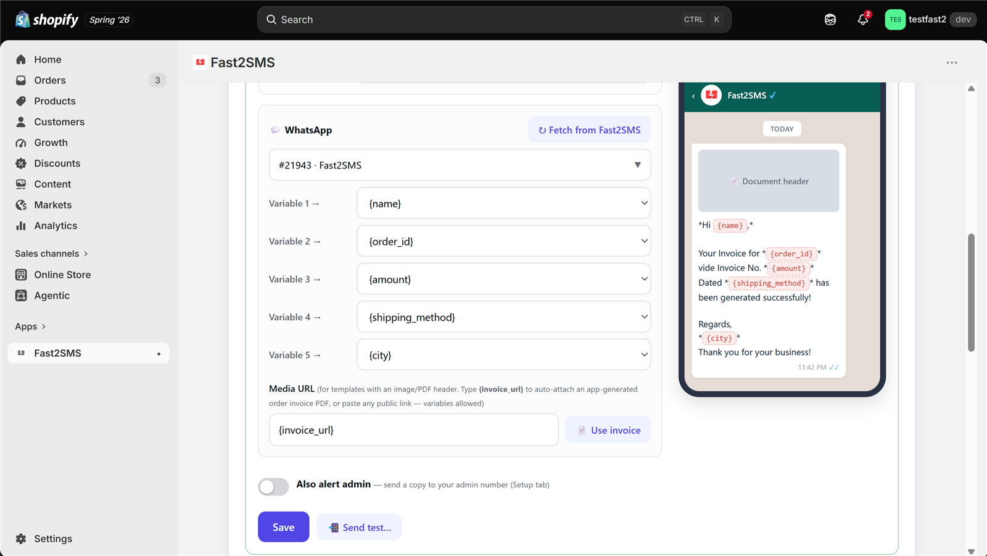Open Products tag icon
This screenshot has width=987, height=556.
pos(21,101)
